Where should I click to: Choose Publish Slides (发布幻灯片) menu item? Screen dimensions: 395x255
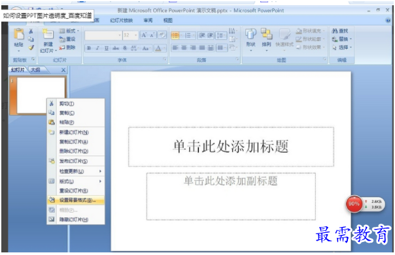[76, 161]
